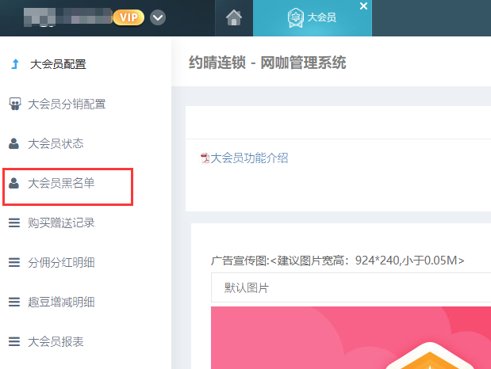The image size is (491, 369).
Task: Click the 广告宣传图 size hint label
Action: click(338, 261)
